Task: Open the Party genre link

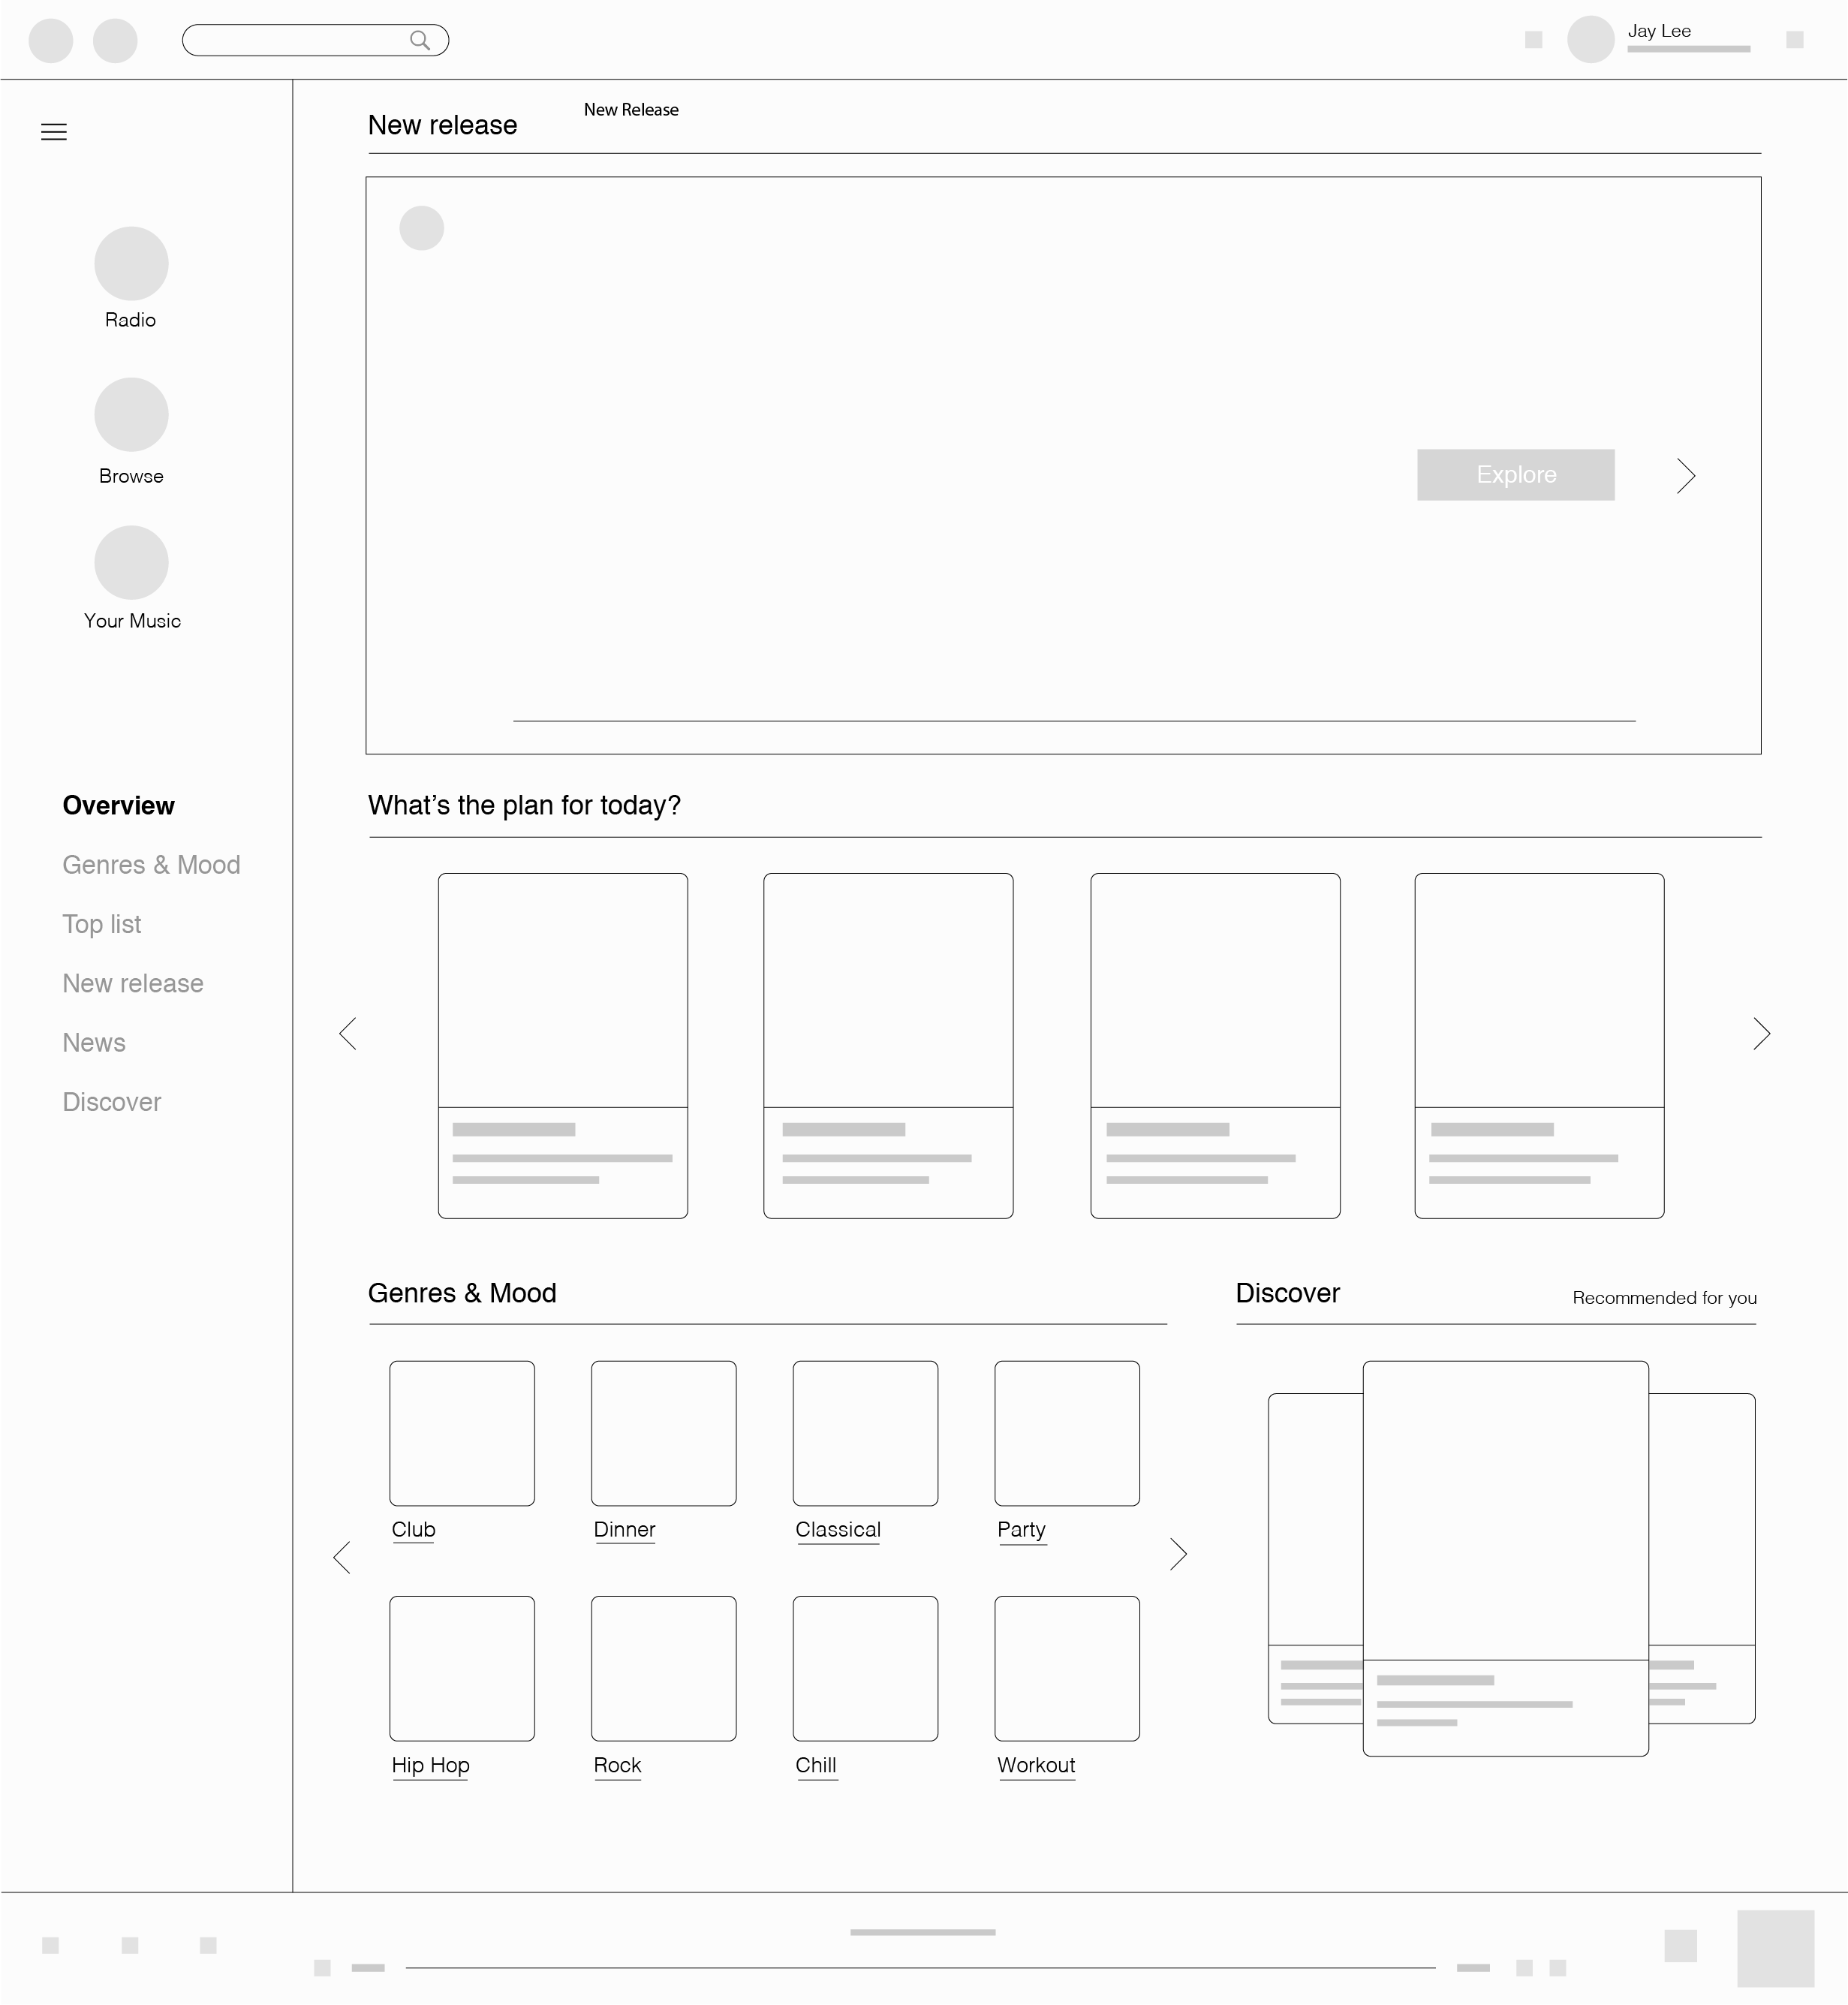Action: [1021, 1530]
